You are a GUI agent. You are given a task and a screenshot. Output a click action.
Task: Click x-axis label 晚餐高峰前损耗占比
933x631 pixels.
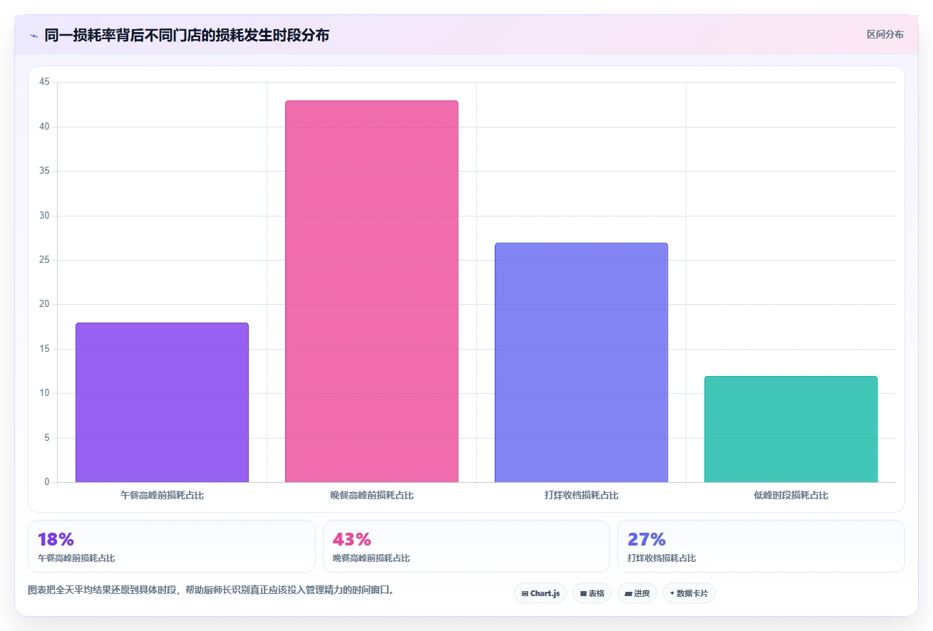(x=371, y=495)
